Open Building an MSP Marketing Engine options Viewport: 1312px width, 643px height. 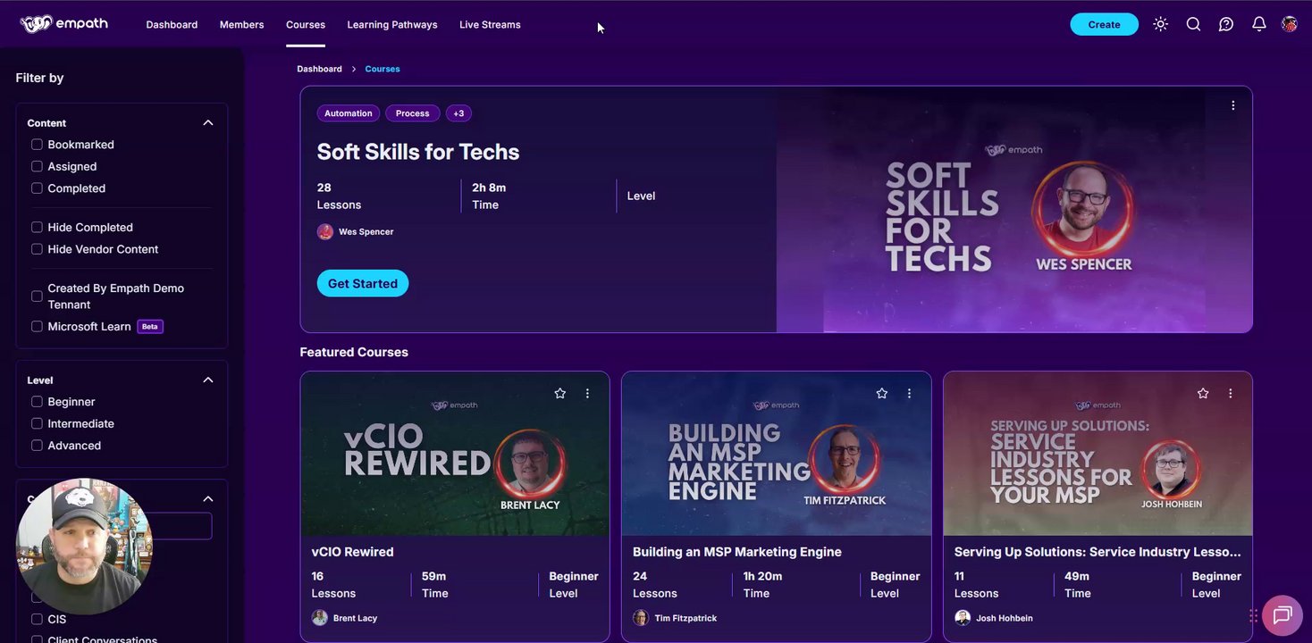click(x=909, y=393)
